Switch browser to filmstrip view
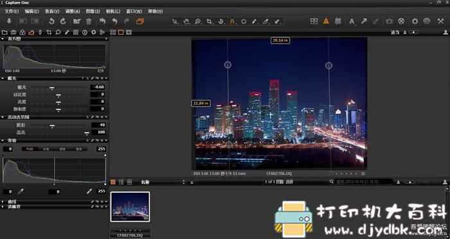The image size is (450, 239). click(x=129, y=182)
